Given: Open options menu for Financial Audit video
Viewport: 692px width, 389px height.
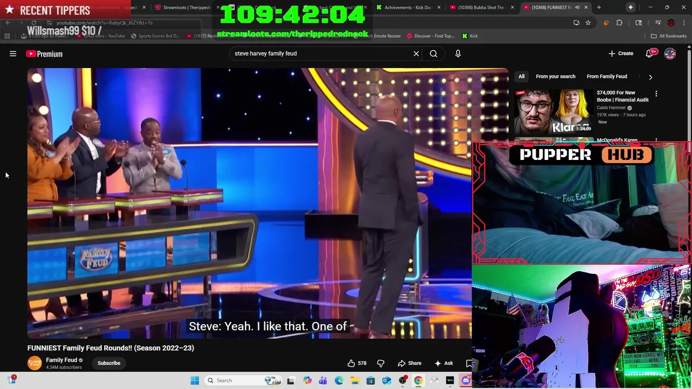Looking at the screenshot, I should [656, 94].
